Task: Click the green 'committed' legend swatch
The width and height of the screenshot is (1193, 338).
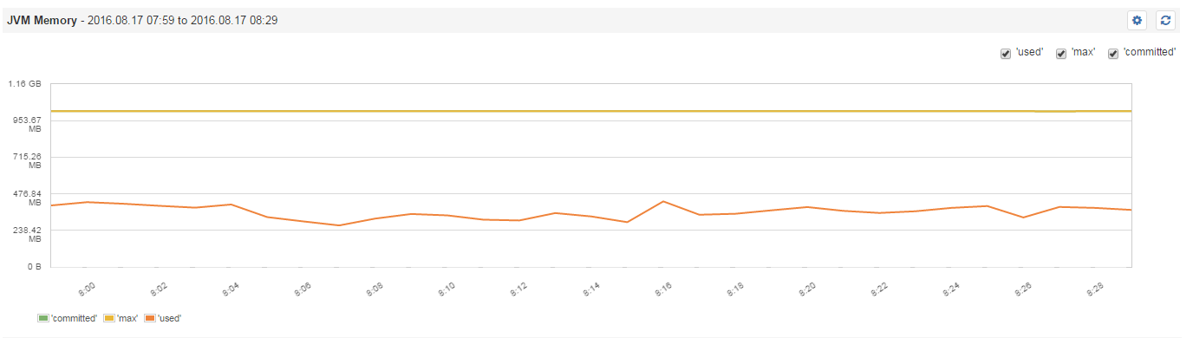Action: [43, 318]
